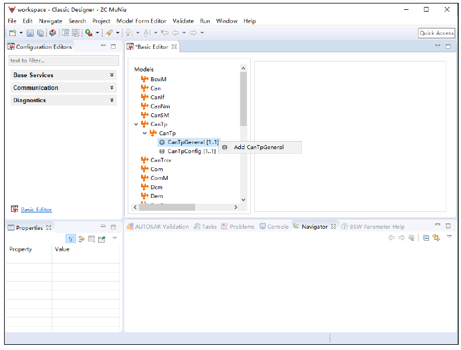
Task: Click the text to filter input field
Action: (x=64, y=60)
